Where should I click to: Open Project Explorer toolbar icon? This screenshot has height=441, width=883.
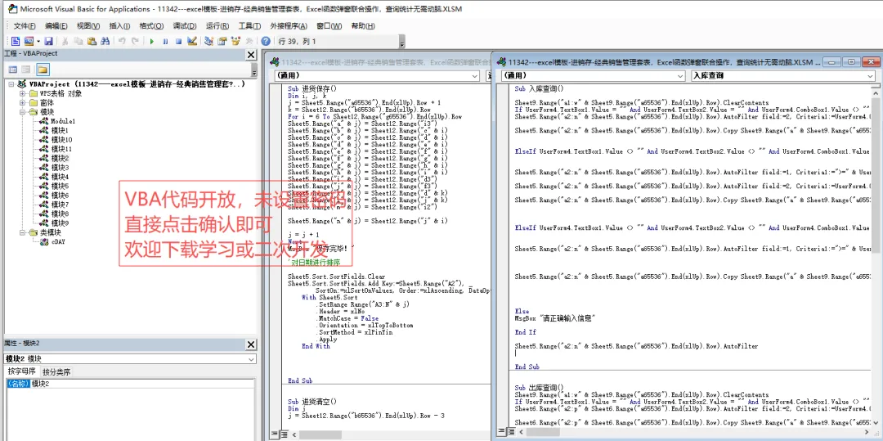point(208,41)
